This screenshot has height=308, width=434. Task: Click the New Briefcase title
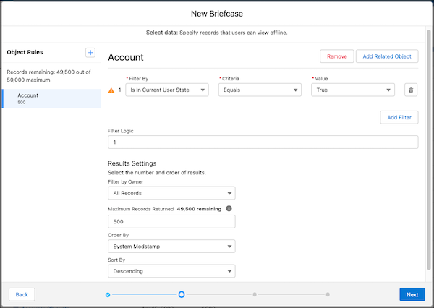coord(217,14)
